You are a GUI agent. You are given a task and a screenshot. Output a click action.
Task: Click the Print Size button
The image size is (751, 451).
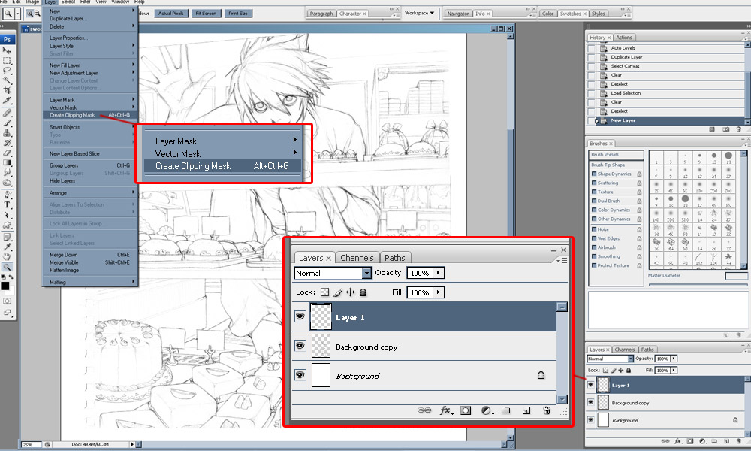(238, 14)
